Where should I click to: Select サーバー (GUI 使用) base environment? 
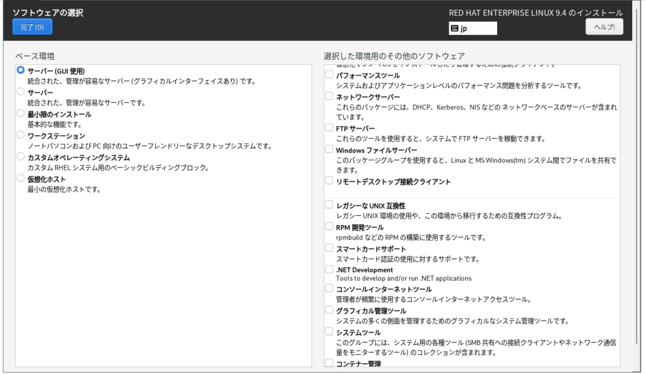point(21,71)
